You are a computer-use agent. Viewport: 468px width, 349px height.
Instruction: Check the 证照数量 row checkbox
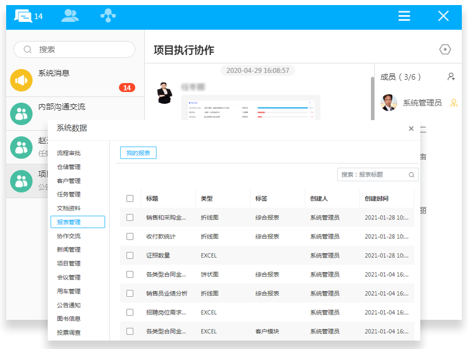(130, 255)
